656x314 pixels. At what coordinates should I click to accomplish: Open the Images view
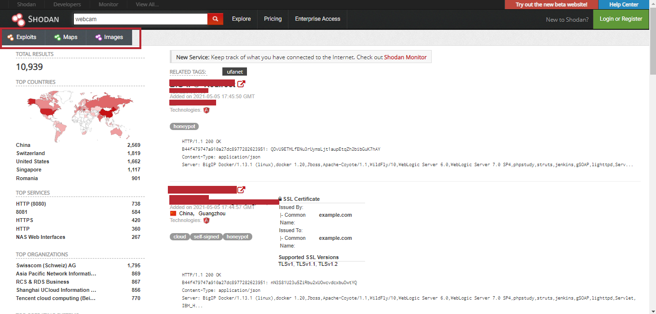[x=109, y=37]
